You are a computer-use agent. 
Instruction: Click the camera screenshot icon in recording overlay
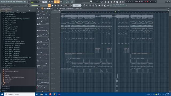coord(150,2)
